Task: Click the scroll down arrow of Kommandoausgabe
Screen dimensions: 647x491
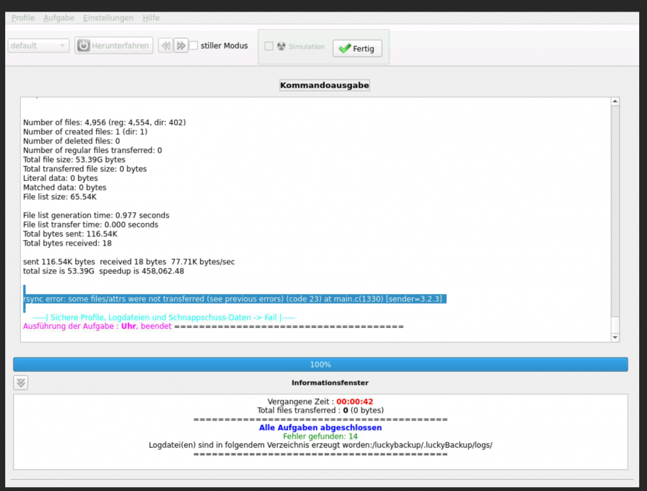Action: point(615,337)
